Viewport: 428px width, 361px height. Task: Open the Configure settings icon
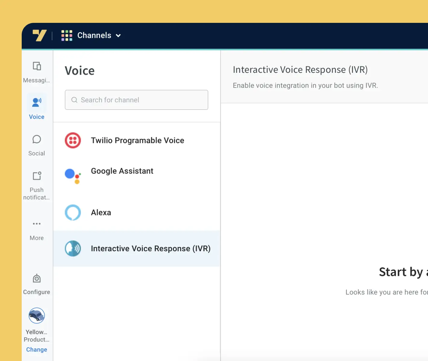pos(37,284)
